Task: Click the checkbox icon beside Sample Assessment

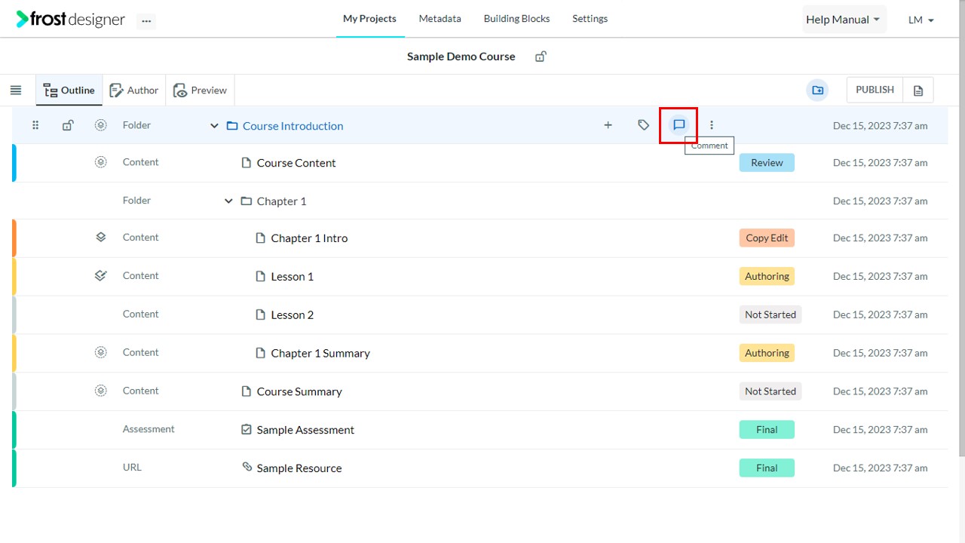Action: (x=246, y=429)
